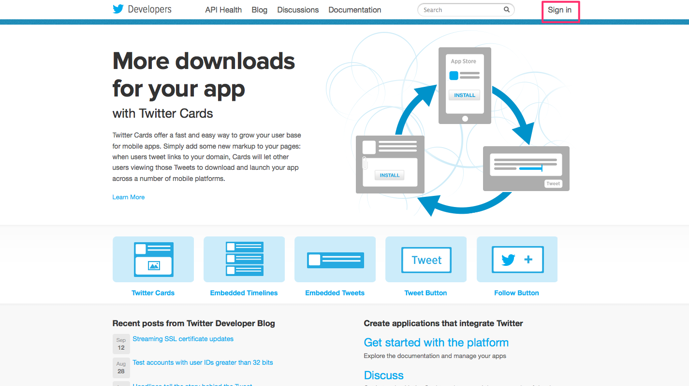Open API Health in the navigation
The height and width of the screenshot is (386, 689).
coord(223,10)
